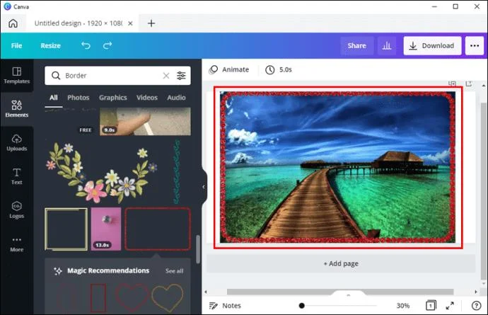This screenshot has height=315, width=488.
Task: Select the Text tool in sidebar
Action: [16, 176]
